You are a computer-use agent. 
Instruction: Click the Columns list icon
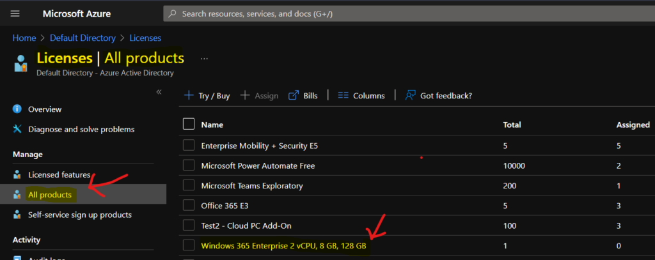click(343, 96)
